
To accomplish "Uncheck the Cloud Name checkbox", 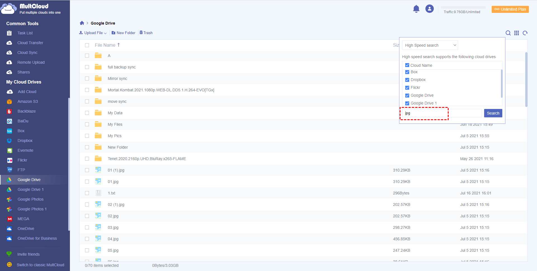I will pos(407,65).
